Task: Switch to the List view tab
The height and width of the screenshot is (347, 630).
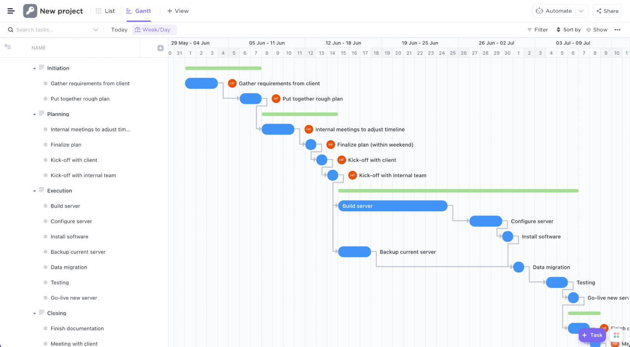Action: point(105,11)
